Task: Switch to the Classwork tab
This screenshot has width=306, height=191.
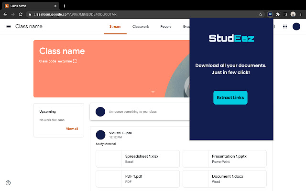Action: pyautogui.click(x=141, y=27)
